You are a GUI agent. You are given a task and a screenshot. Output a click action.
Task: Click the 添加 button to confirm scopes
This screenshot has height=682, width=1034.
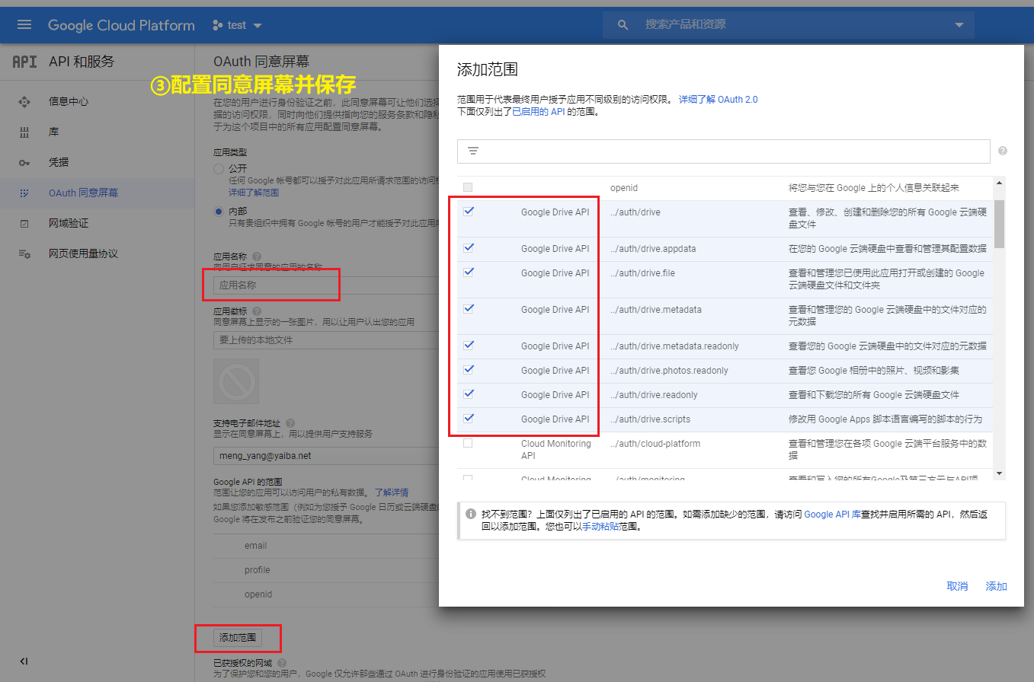(x=995, y=586)
